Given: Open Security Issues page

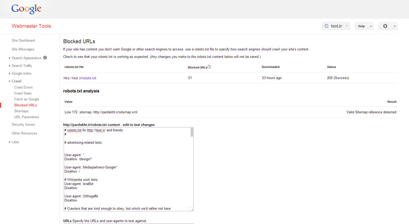Looking at the screenshot, I should [23, 124].
